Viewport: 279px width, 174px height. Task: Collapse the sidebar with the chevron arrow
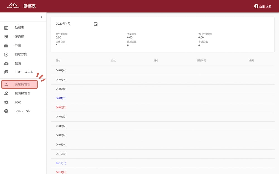42,17
